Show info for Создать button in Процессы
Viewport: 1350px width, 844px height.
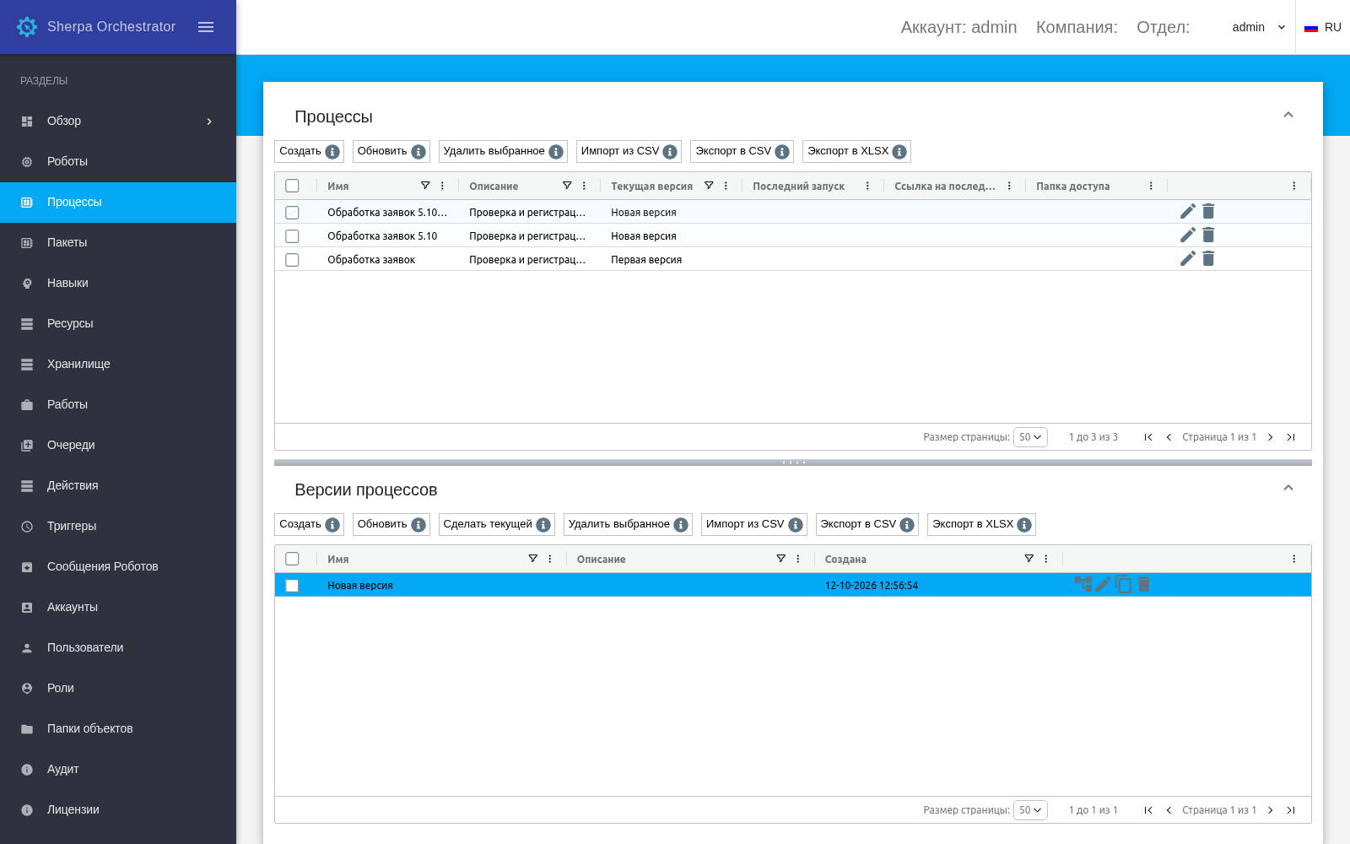point(332,152)
